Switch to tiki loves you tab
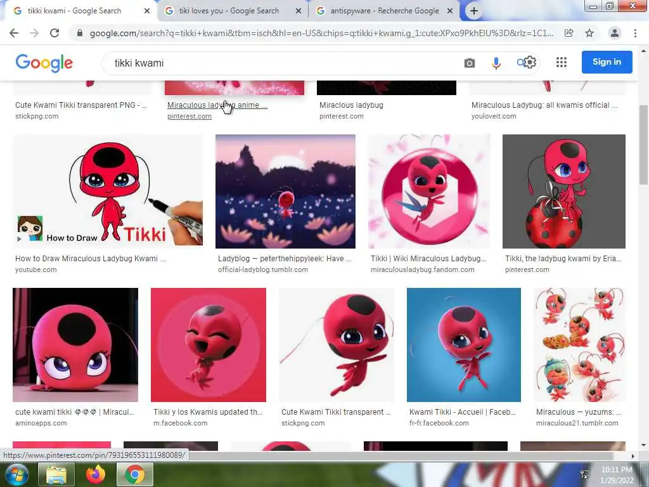Viewport: 649px width, 487px height. click(229, 11)
